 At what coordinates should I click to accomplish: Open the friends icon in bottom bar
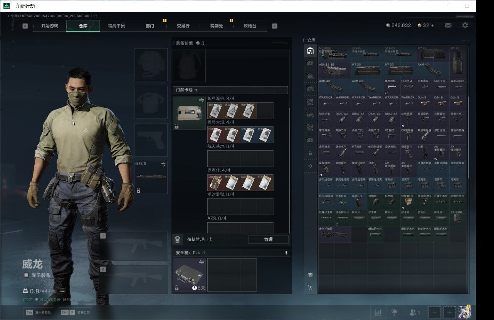pyautogui.click(x=414, y=312)
